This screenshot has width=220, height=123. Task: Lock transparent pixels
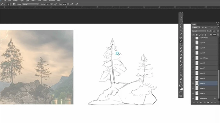[197, 35]
